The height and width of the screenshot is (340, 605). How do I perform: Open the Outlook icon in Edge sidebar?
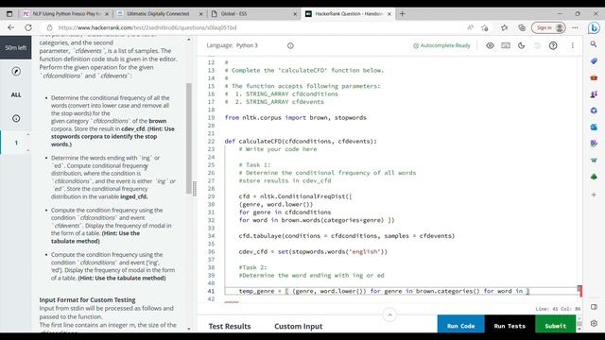point(594,127)
